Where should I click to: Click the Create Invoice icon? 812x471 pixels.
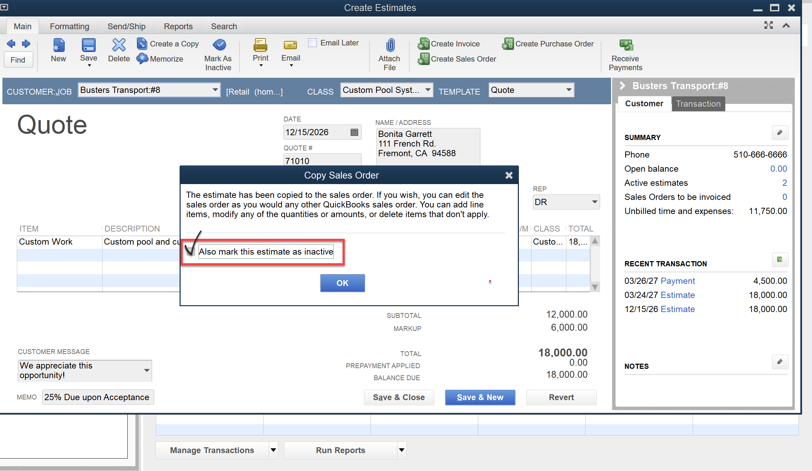424,44
